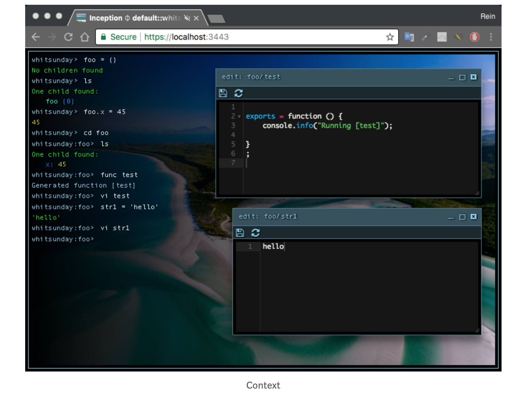Click the closing brace on line 5
Viewport: 524px width, 396px height.
[x=248, y=145]
